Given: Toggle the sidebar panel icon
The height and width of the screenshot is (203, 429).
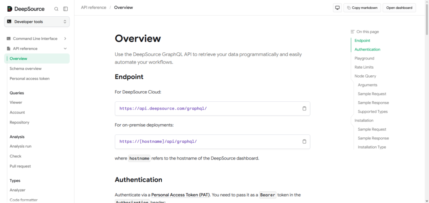Looking at the screenshot, I should click(x=65, y=9).
